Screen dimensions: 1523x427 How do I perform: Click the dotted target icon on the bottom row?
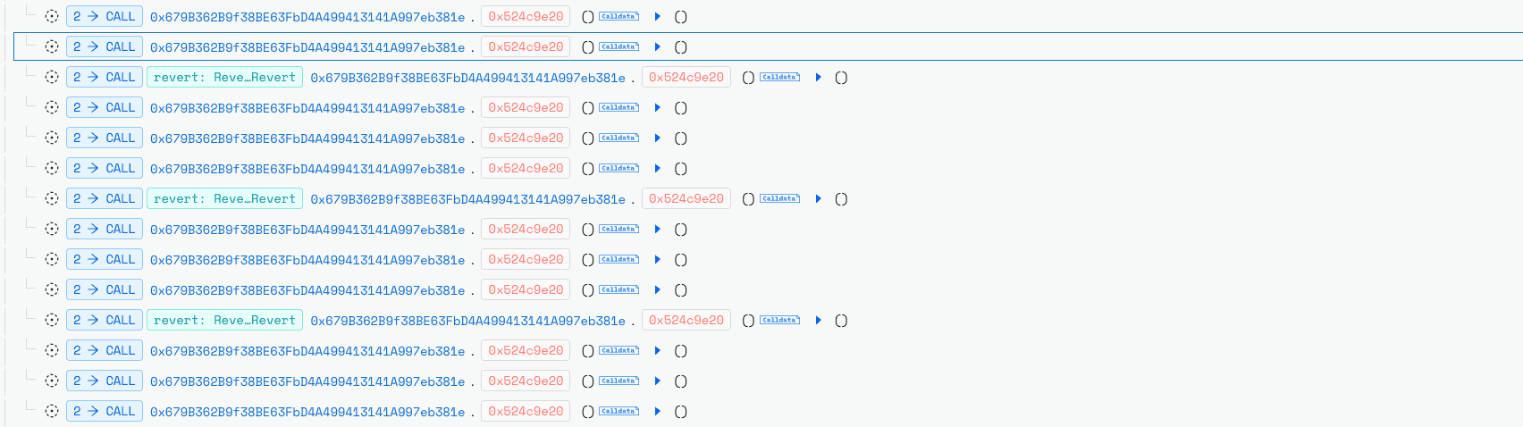tap(52, 411)
